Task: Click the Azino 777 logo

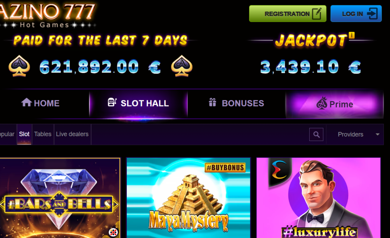Action: click(48, 15)
